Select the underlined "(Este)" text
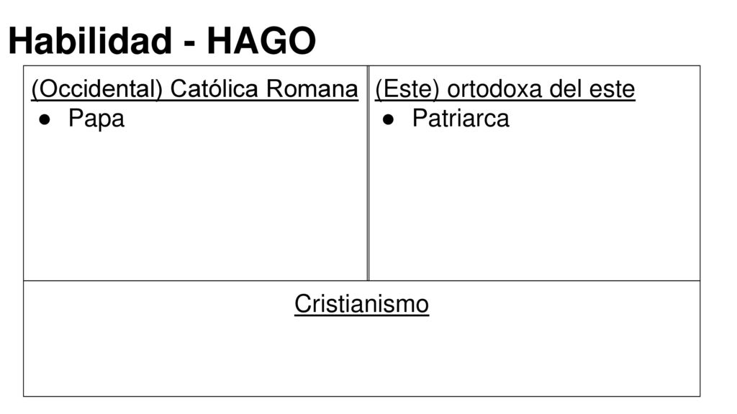This screenshot has height=414, width=737. tap(407, 89)
